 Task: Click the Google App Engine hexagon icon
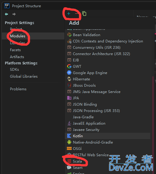click(69, 73)
